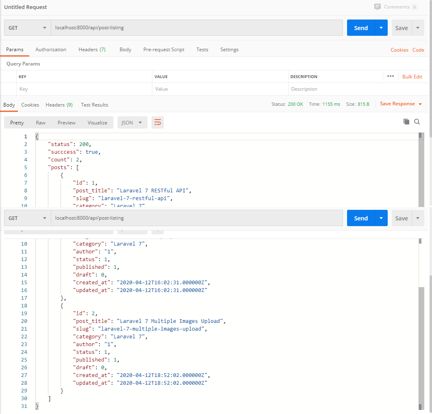Switch to the Pre-request Script tab
Screen dimensions: 432x414
[164, 50]
